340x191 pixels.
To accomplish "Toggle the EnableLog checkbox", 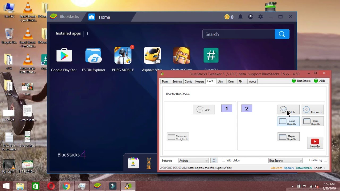I will point(326,160).
